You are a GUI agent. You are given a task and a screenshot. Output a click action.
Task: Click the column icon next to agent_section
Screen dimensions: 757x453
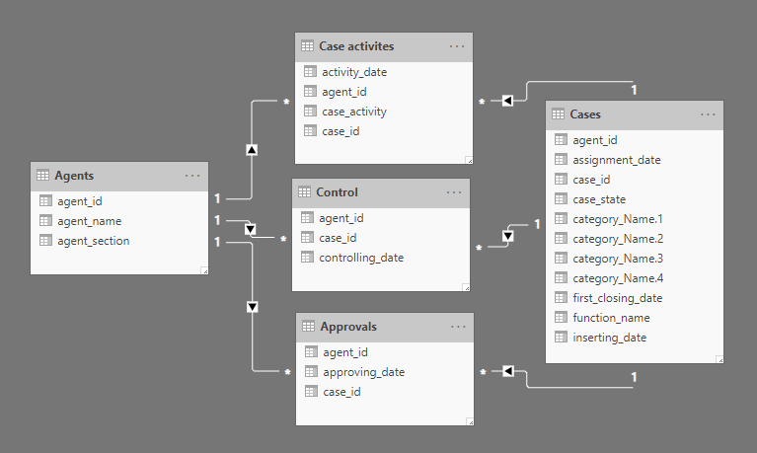coord(45,240)
